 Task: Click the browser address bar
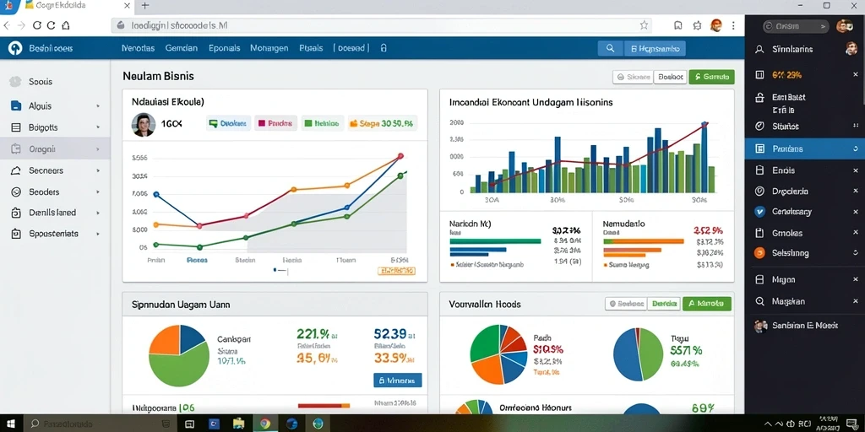(381, 25)
